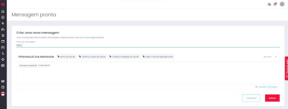Click the crosshair target sidebar icon
Screen dimensions: 288x109
click(3, 59)
